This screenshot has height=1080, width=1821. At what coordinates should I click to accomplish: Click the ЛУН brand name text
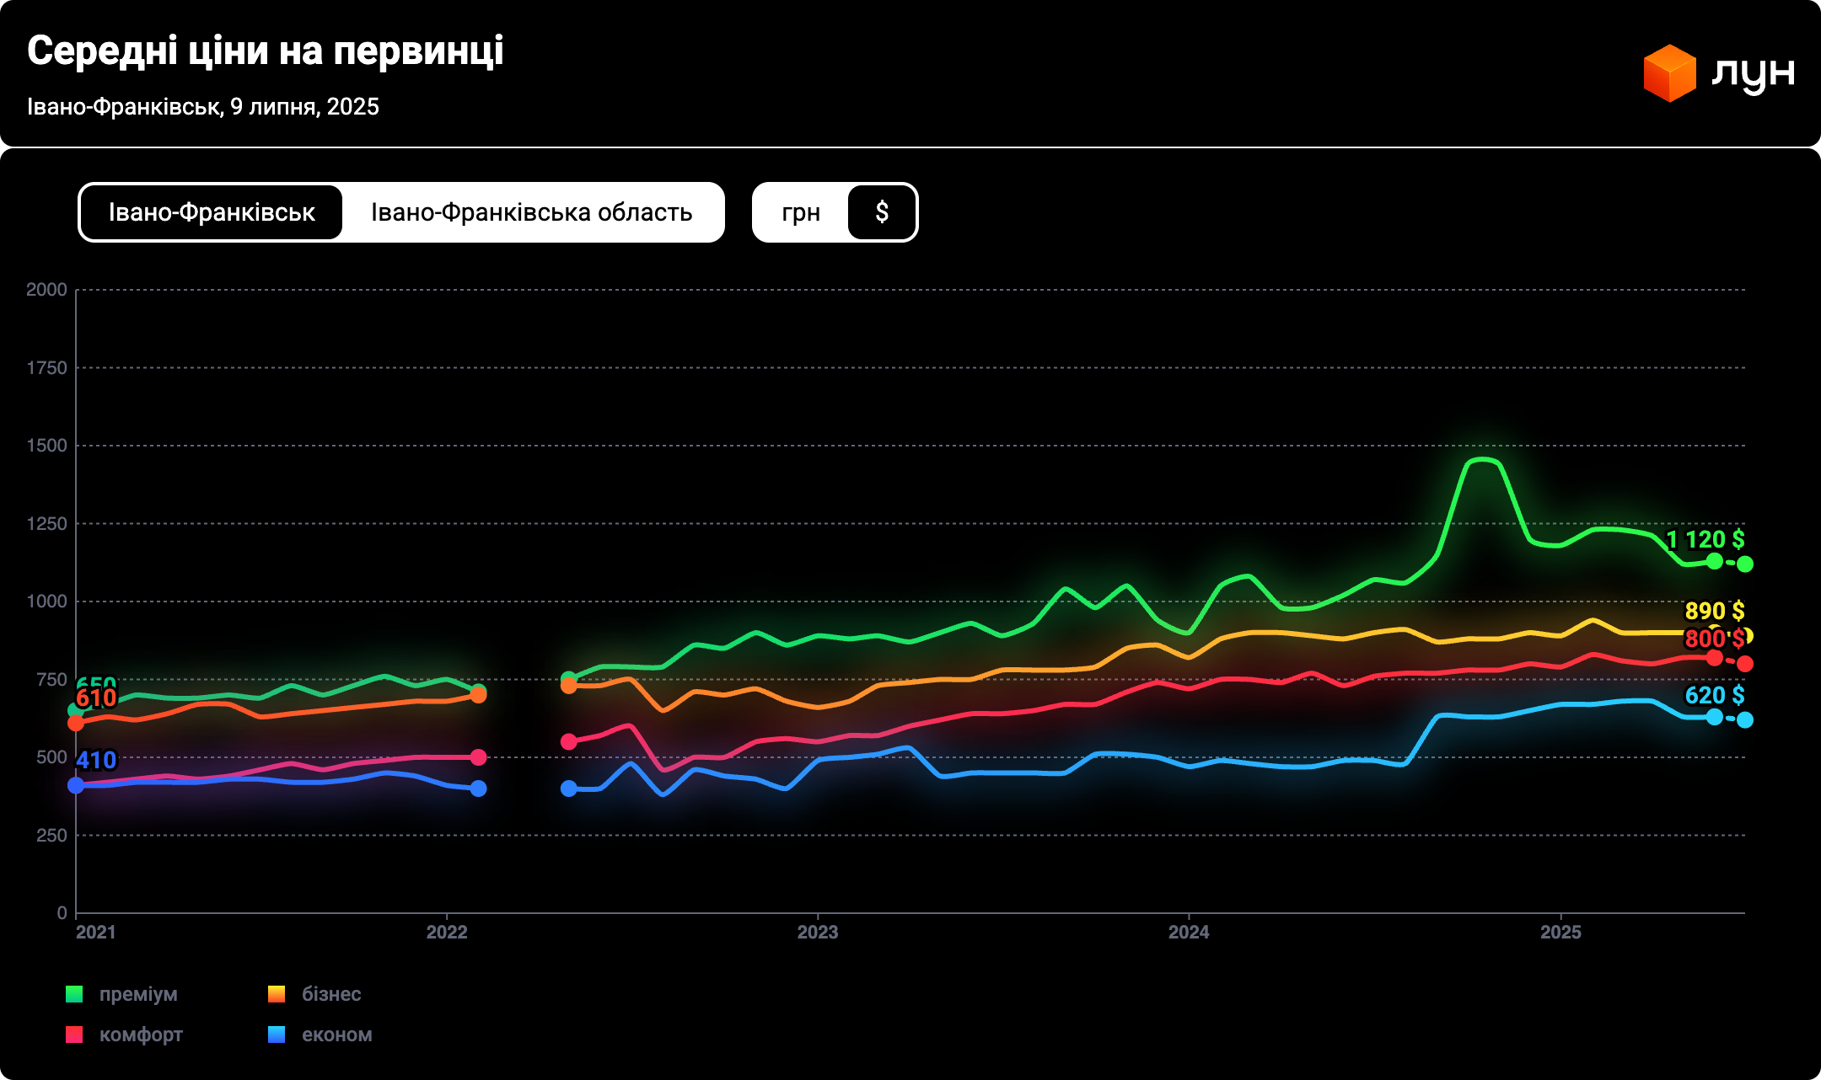pyautogui.click(x=1753, y=74)
